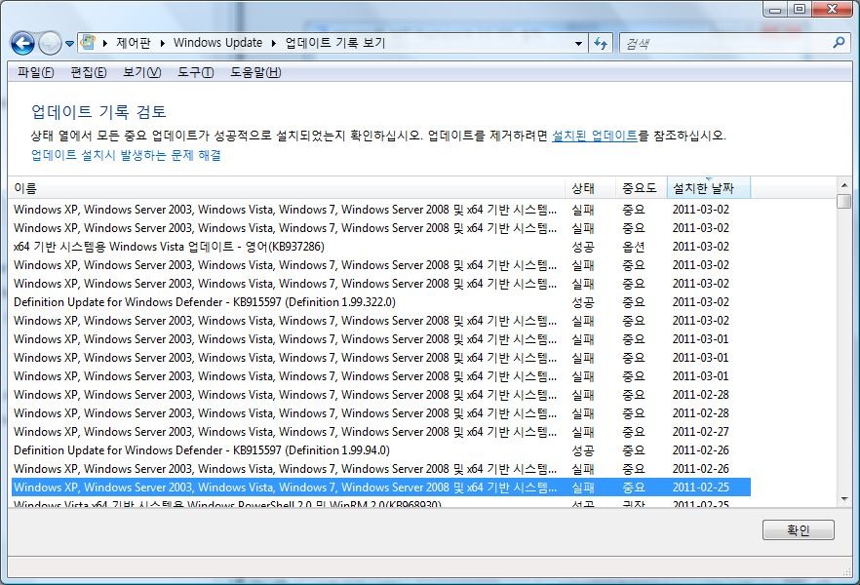Open the 편집(E) menu
Screen dimensions: 860x585
point(89,72)
